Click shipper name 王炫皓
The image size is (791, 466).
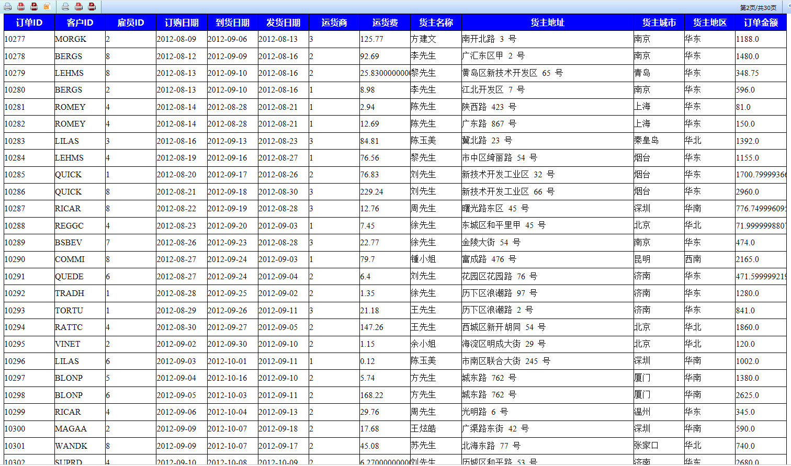tap(423, 429)
